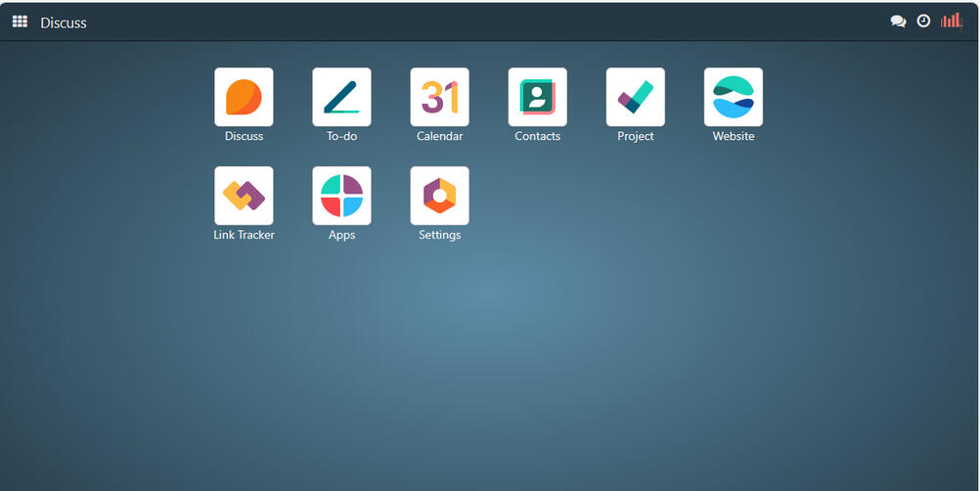This screenshot has height=491, width=980.
Task: Show activities clock icon in navbar
Action: [923, 22]
